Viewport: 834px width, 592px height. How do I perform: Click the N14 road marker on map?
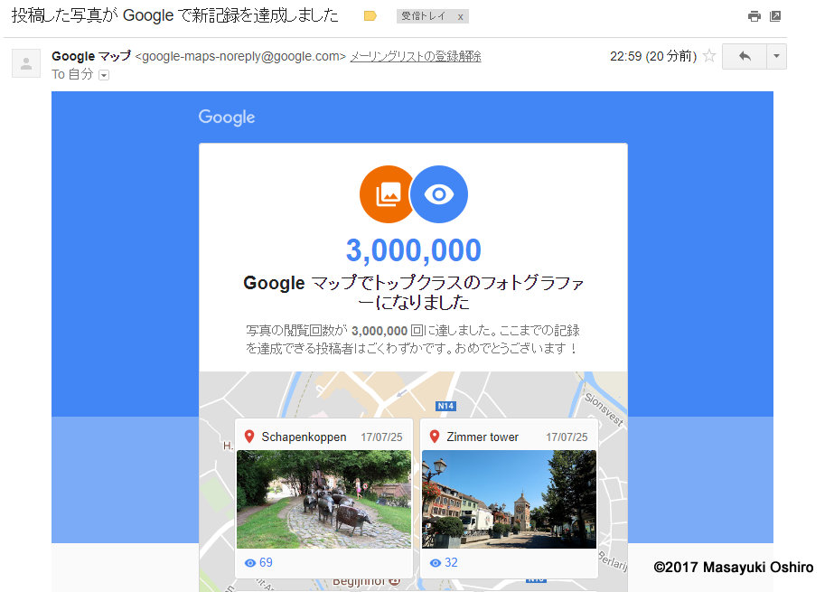(445, 407)
